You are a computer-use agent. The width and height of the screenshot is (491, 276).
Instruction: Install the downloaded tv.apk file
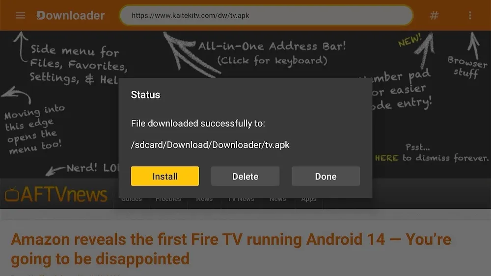pos(164,176)
